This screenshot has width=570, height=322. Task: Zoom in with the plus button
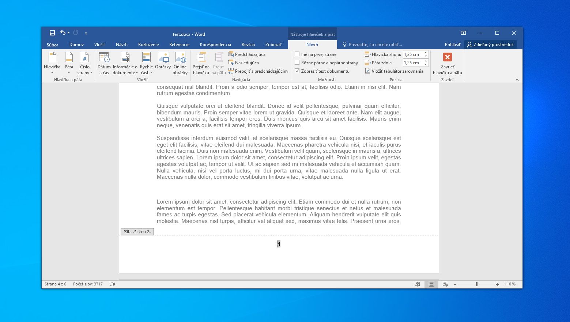497,284
